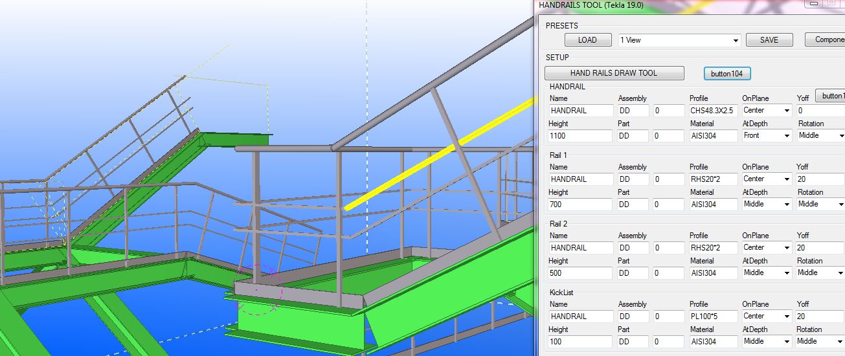
Task: Select the HANDRAIL Height field showing 1100
Action: [580, 136]
